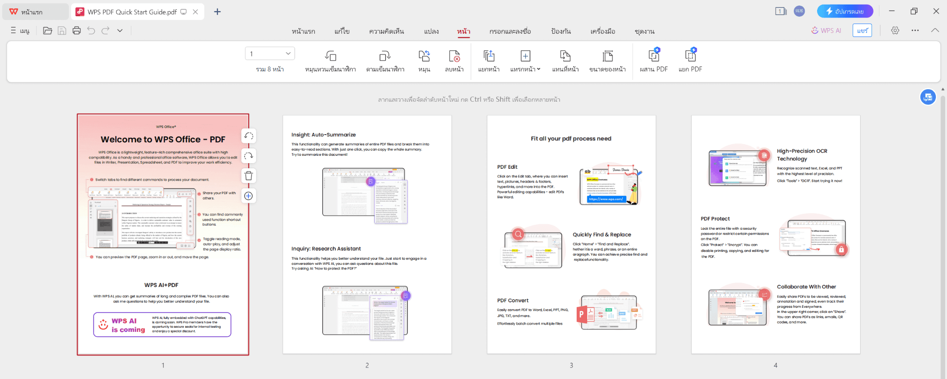
Task: Open the เมนู hamburger menu
Action: click(x=20, y=31)
